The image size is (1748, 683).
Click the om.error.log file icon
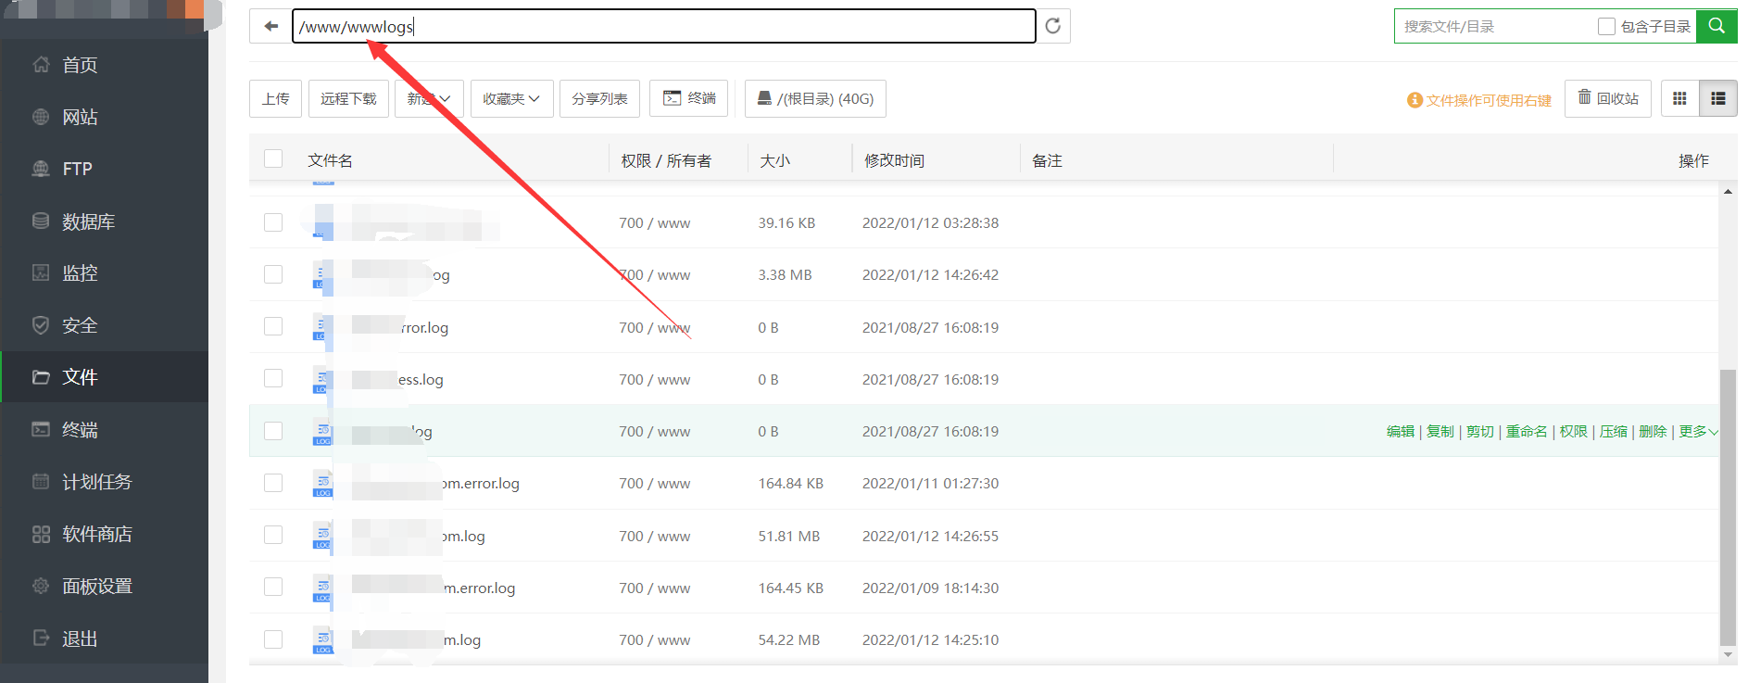(322, 483)
